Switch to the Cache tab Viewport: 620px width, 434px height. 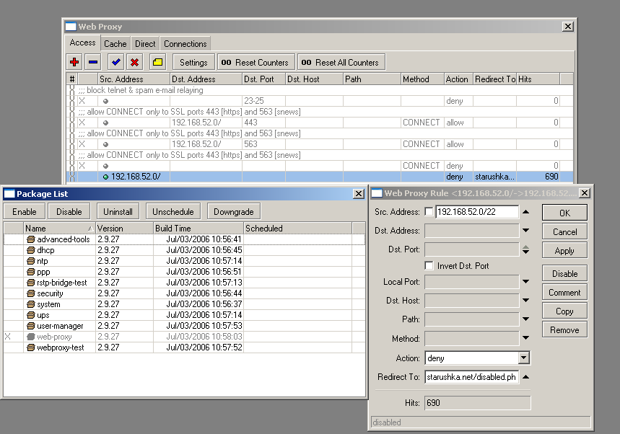(x=115, y=43)
